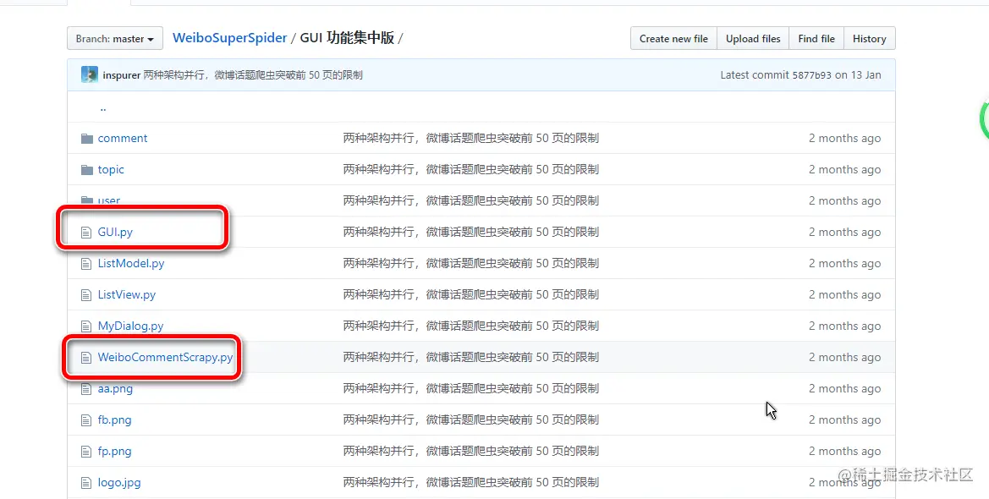Viewport: 989px width, 499px height.
Task: Open the commit message in the comment row
Action: pyautogui.click(x=471, y=138)
